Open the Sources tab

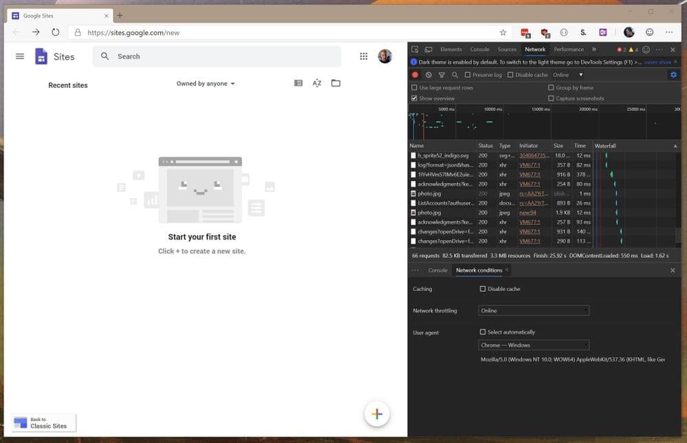coord(507,50)
